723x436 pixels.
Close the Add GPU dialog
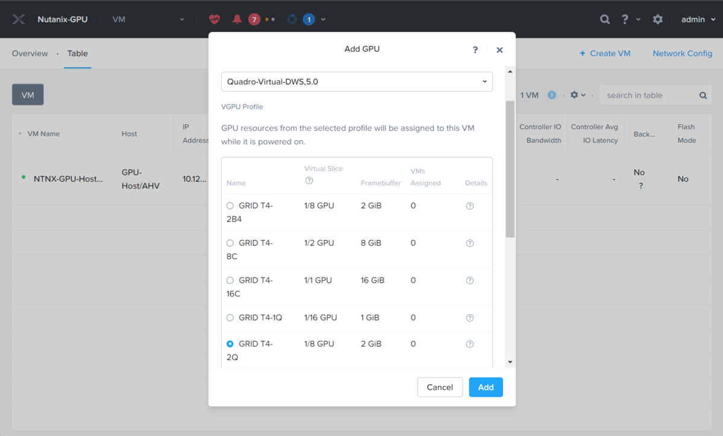pyautogui.click(x=499, y=50)
